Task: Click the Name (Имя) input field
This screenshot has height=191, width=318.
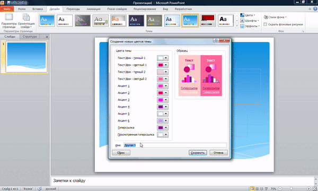Action: point(175,145)
